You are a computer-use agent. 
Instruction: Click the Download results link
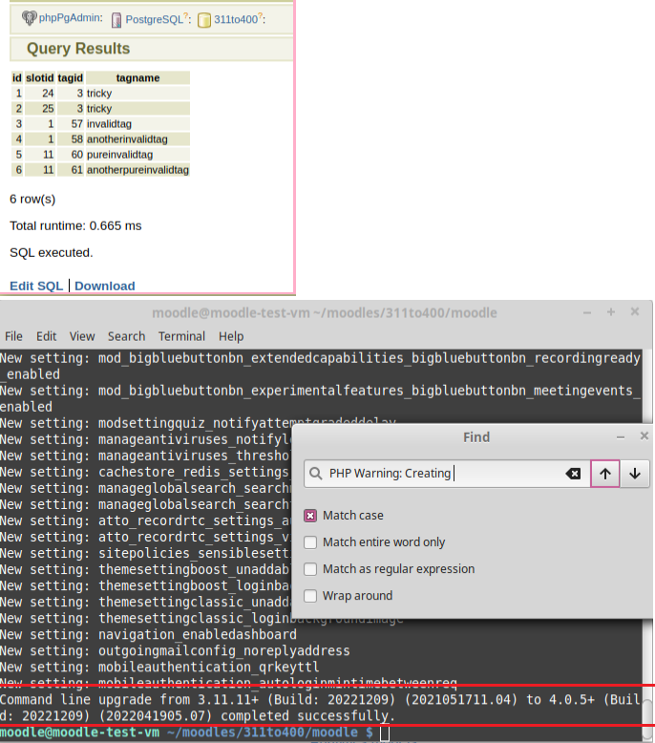[x=105, y=287]
